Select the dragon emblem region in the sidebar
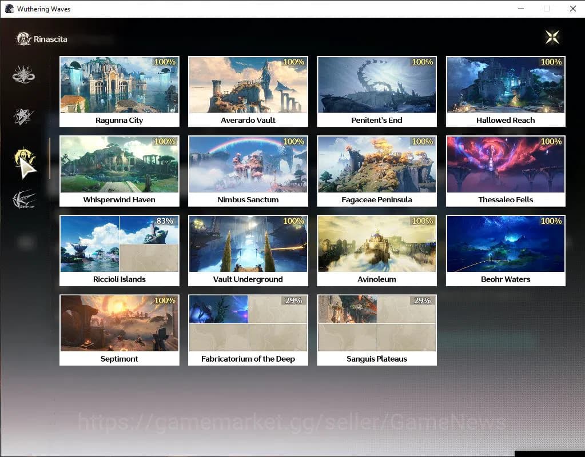The image size is (585, 457). (24, 75)
